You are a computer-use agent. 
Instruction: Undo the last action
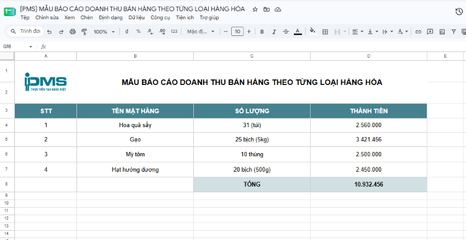(50, 32)
